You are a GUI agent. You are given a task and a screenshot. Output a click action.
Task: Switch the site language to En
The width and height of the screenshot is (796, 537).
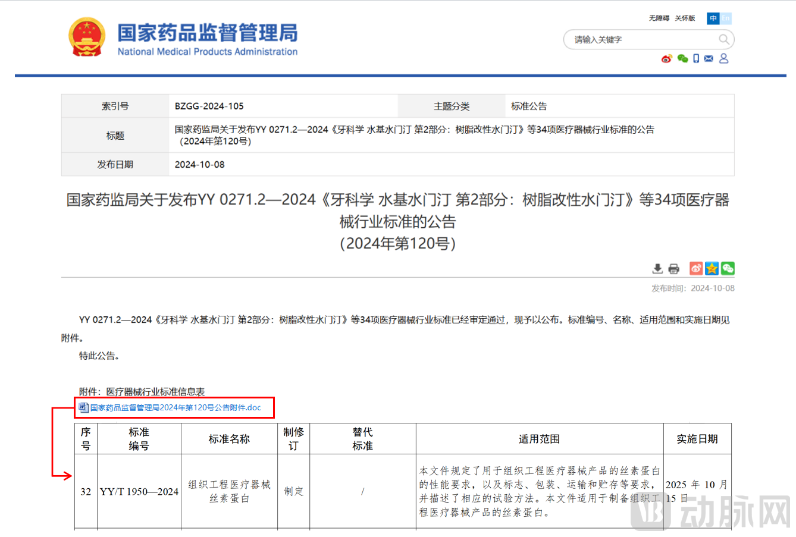725,18
